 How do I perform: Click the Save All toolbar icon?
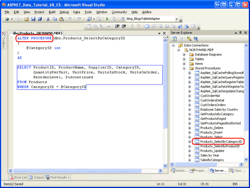[x=40, y=19]
